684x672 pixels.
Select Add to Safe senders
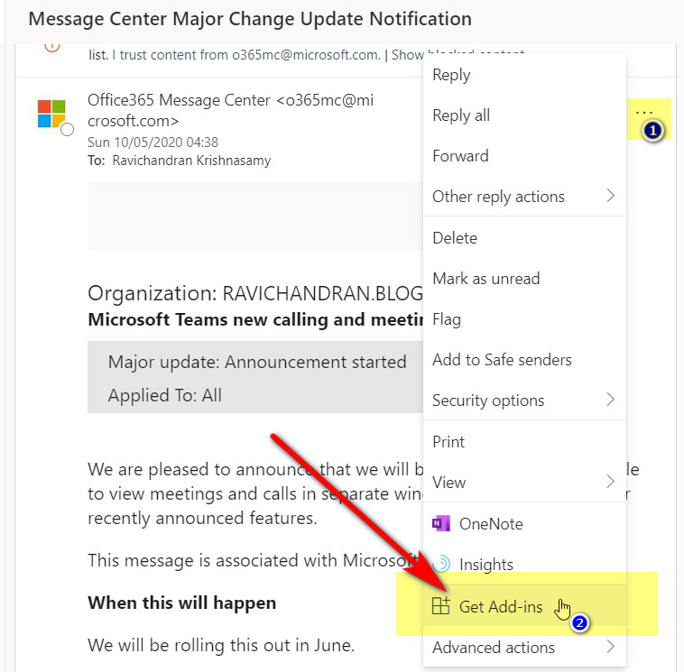coord(502,360)
